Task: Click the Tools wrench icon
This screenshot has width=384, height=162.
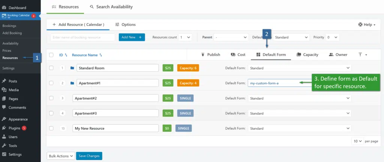Action: [4, 146]
